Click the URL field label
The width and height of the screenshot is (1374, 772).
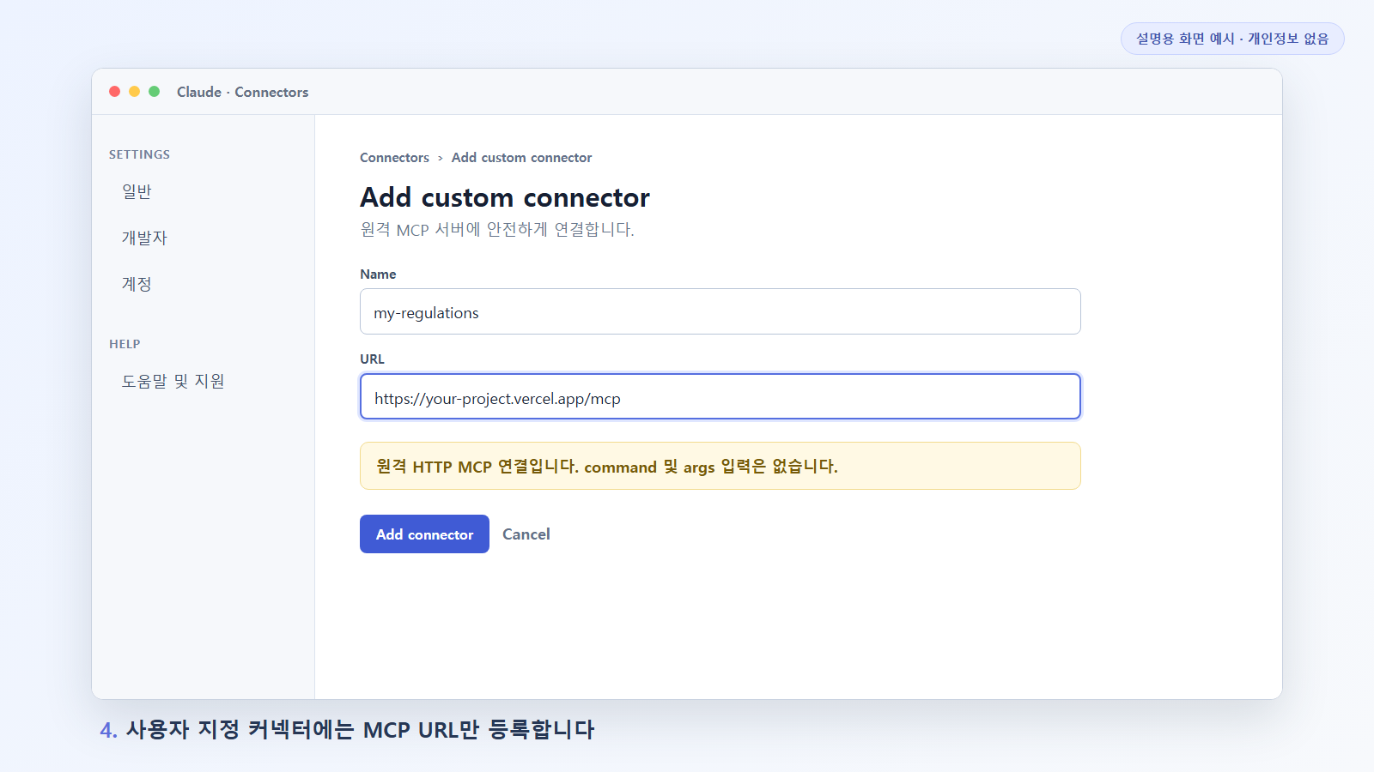372,359
